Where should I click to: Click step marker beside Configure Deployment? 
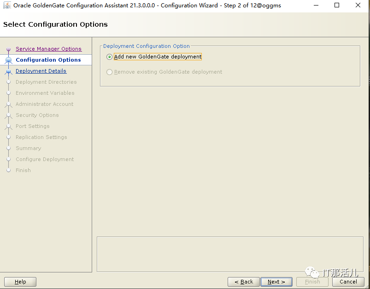pyautogui.click(x=8, y=159)
